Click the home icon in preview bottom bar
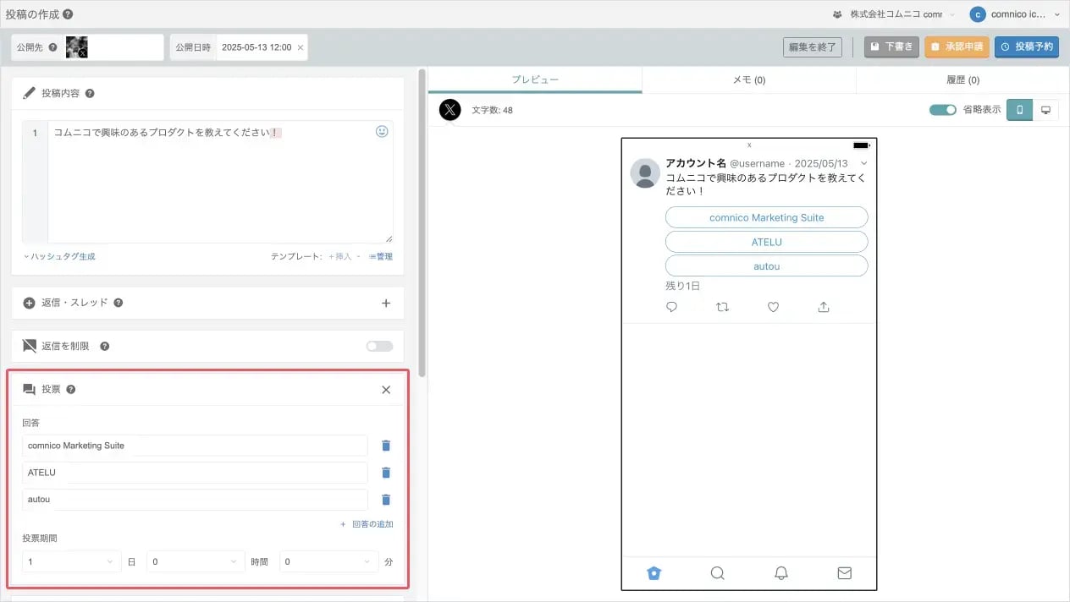The width and height of the screenshot is (1070, 602). click(x=654, y=572)
